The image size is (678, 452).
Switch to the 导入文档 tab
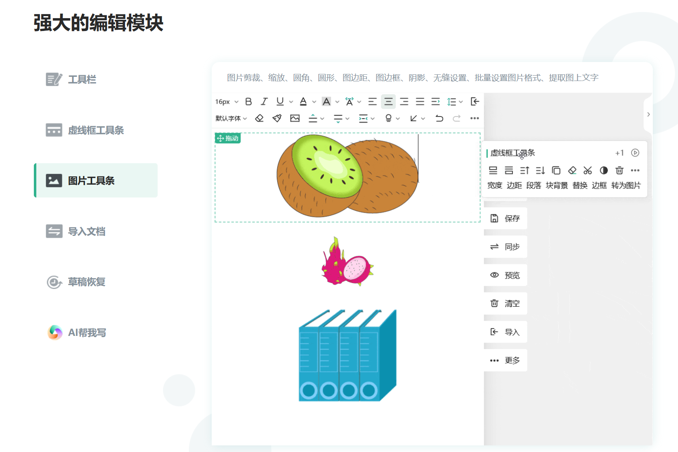pos(87,231)
